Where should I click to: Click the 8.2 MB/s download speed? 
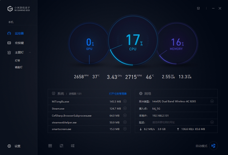pyautogui.click(x=149, y=129)
